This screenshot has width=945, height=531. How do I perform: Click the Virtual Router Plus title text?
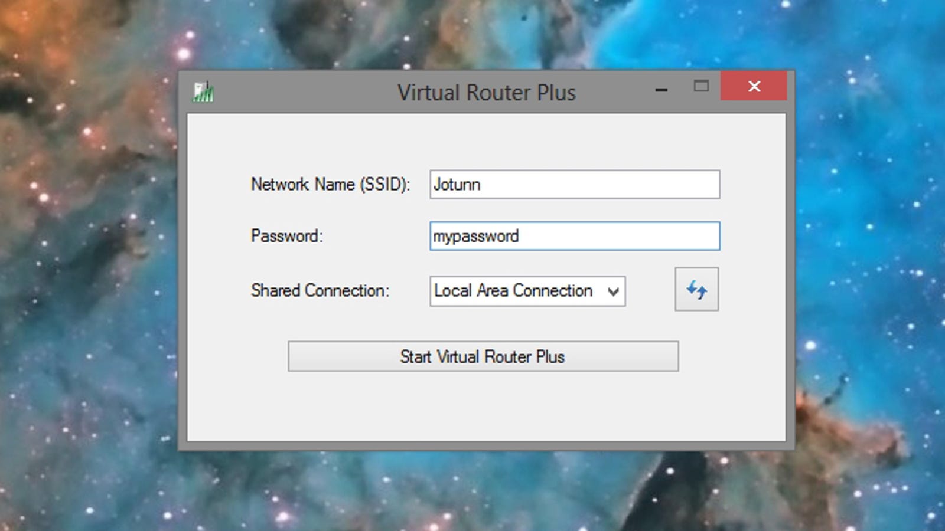pyautogui.click(x=486, y=93)
